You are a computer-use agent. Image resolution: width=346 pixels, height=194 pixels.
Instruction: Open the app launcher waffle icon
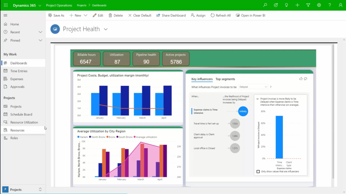pyautogui.click(x=5, y=5)
